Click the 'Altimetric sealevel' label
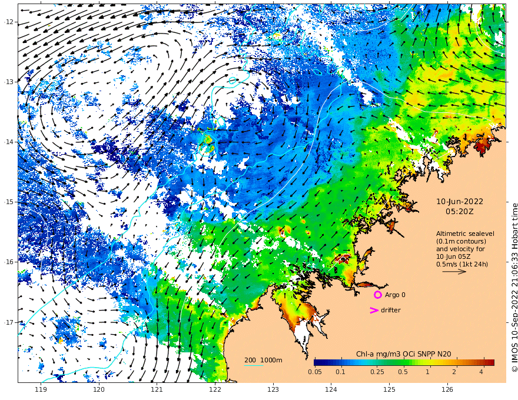Viewport: 518px width, 400px height. pyautogui.click(x=465, y=234)
